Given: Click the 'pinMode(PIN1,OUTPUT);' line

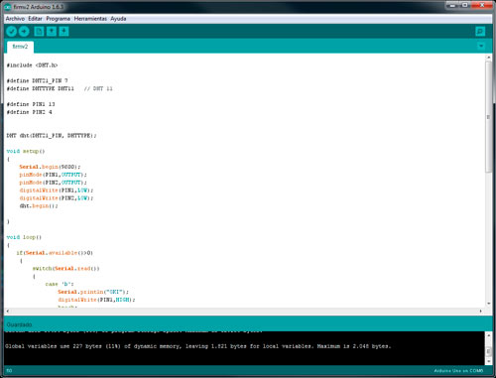Looking at the screenshot, I should pyautogui.click(x=53, y=175).
